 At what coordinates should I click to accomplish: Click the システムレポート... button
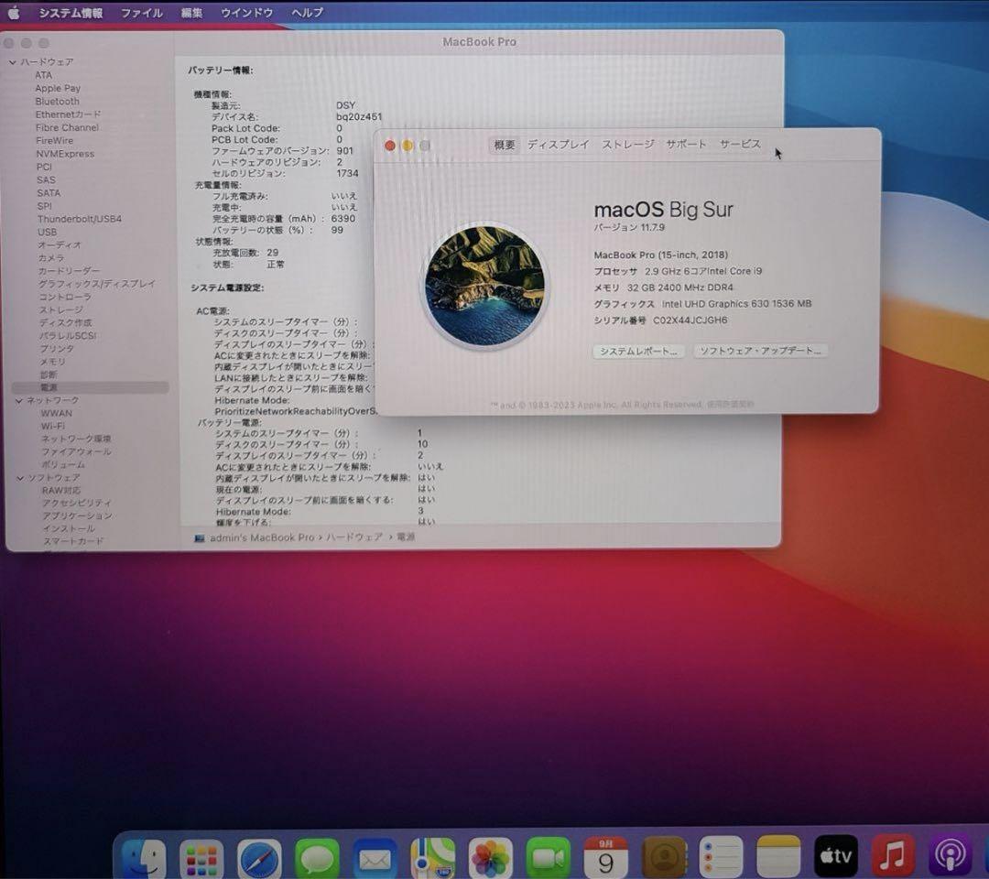(x=638, y=352)
